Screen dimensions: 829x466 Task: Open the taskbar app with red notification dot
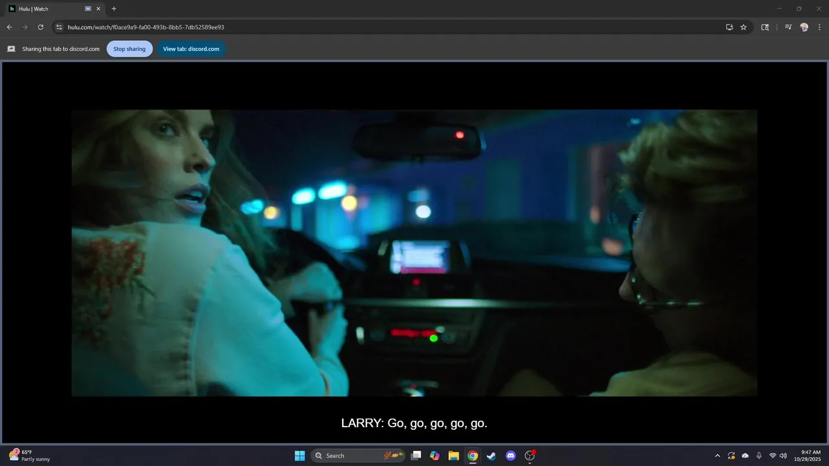530,456
